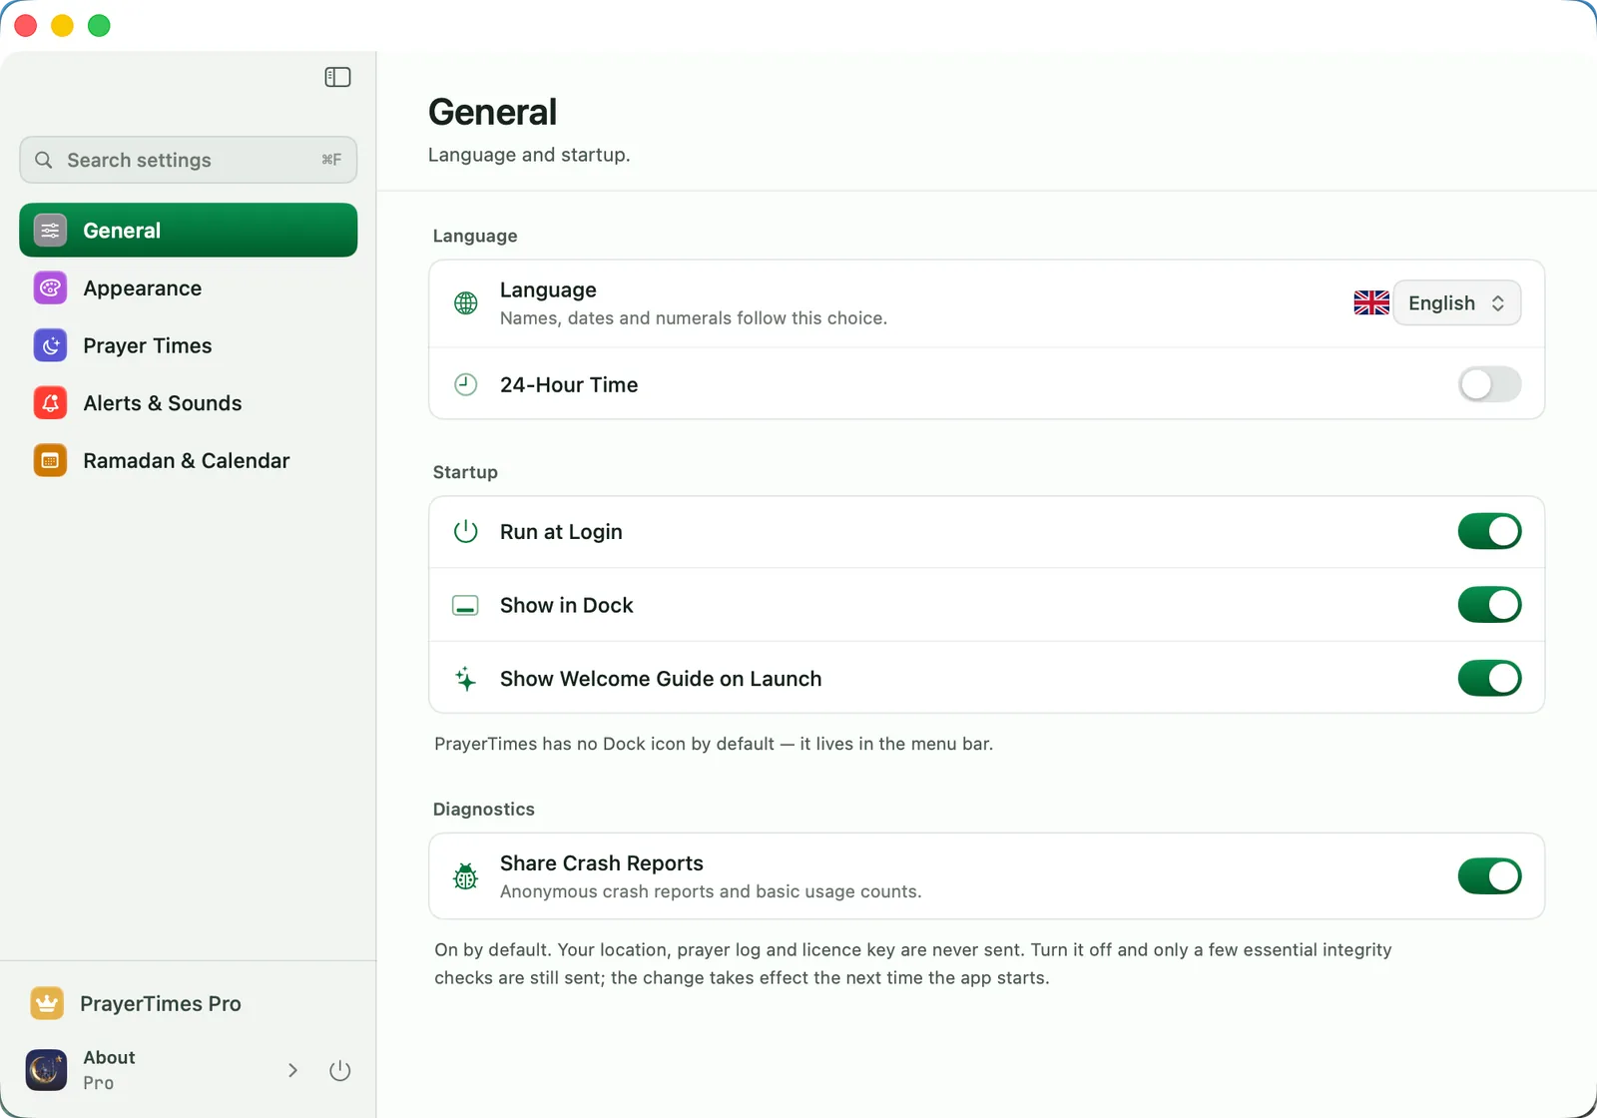Click the UK flag icon
Image resolution: width=1597 pixels, height=1118 pixels.
click(1371, 302)
